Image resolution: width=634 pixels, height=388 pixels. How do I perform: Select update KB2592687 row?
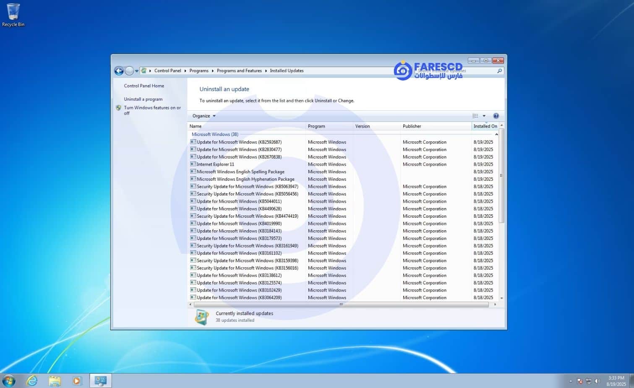(x=343, y=142)
